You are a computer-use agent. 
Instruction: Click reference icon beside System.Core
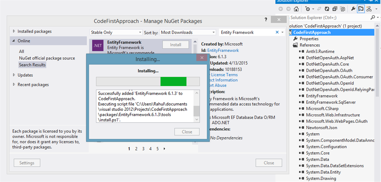[x=302, y=153]
